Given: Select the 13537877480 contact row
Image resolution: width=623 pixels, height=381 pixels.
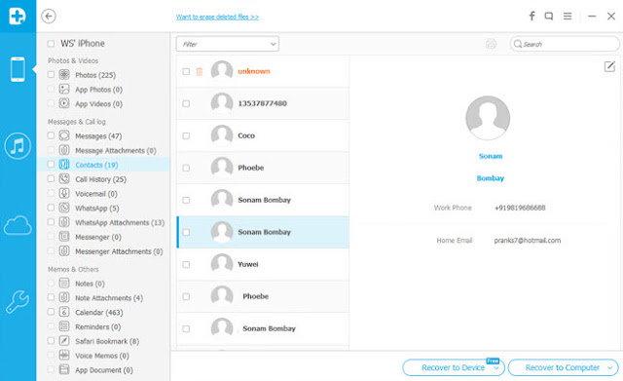Looking at the screenshot, I should point(263,104).
